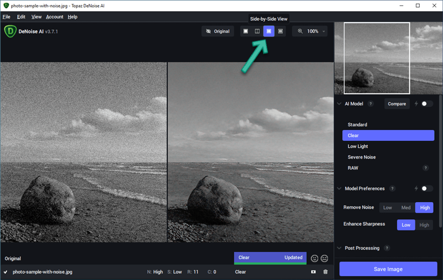Click the neutral face feedback icon
Screen dimensions: 443x280
pos(324,258)
